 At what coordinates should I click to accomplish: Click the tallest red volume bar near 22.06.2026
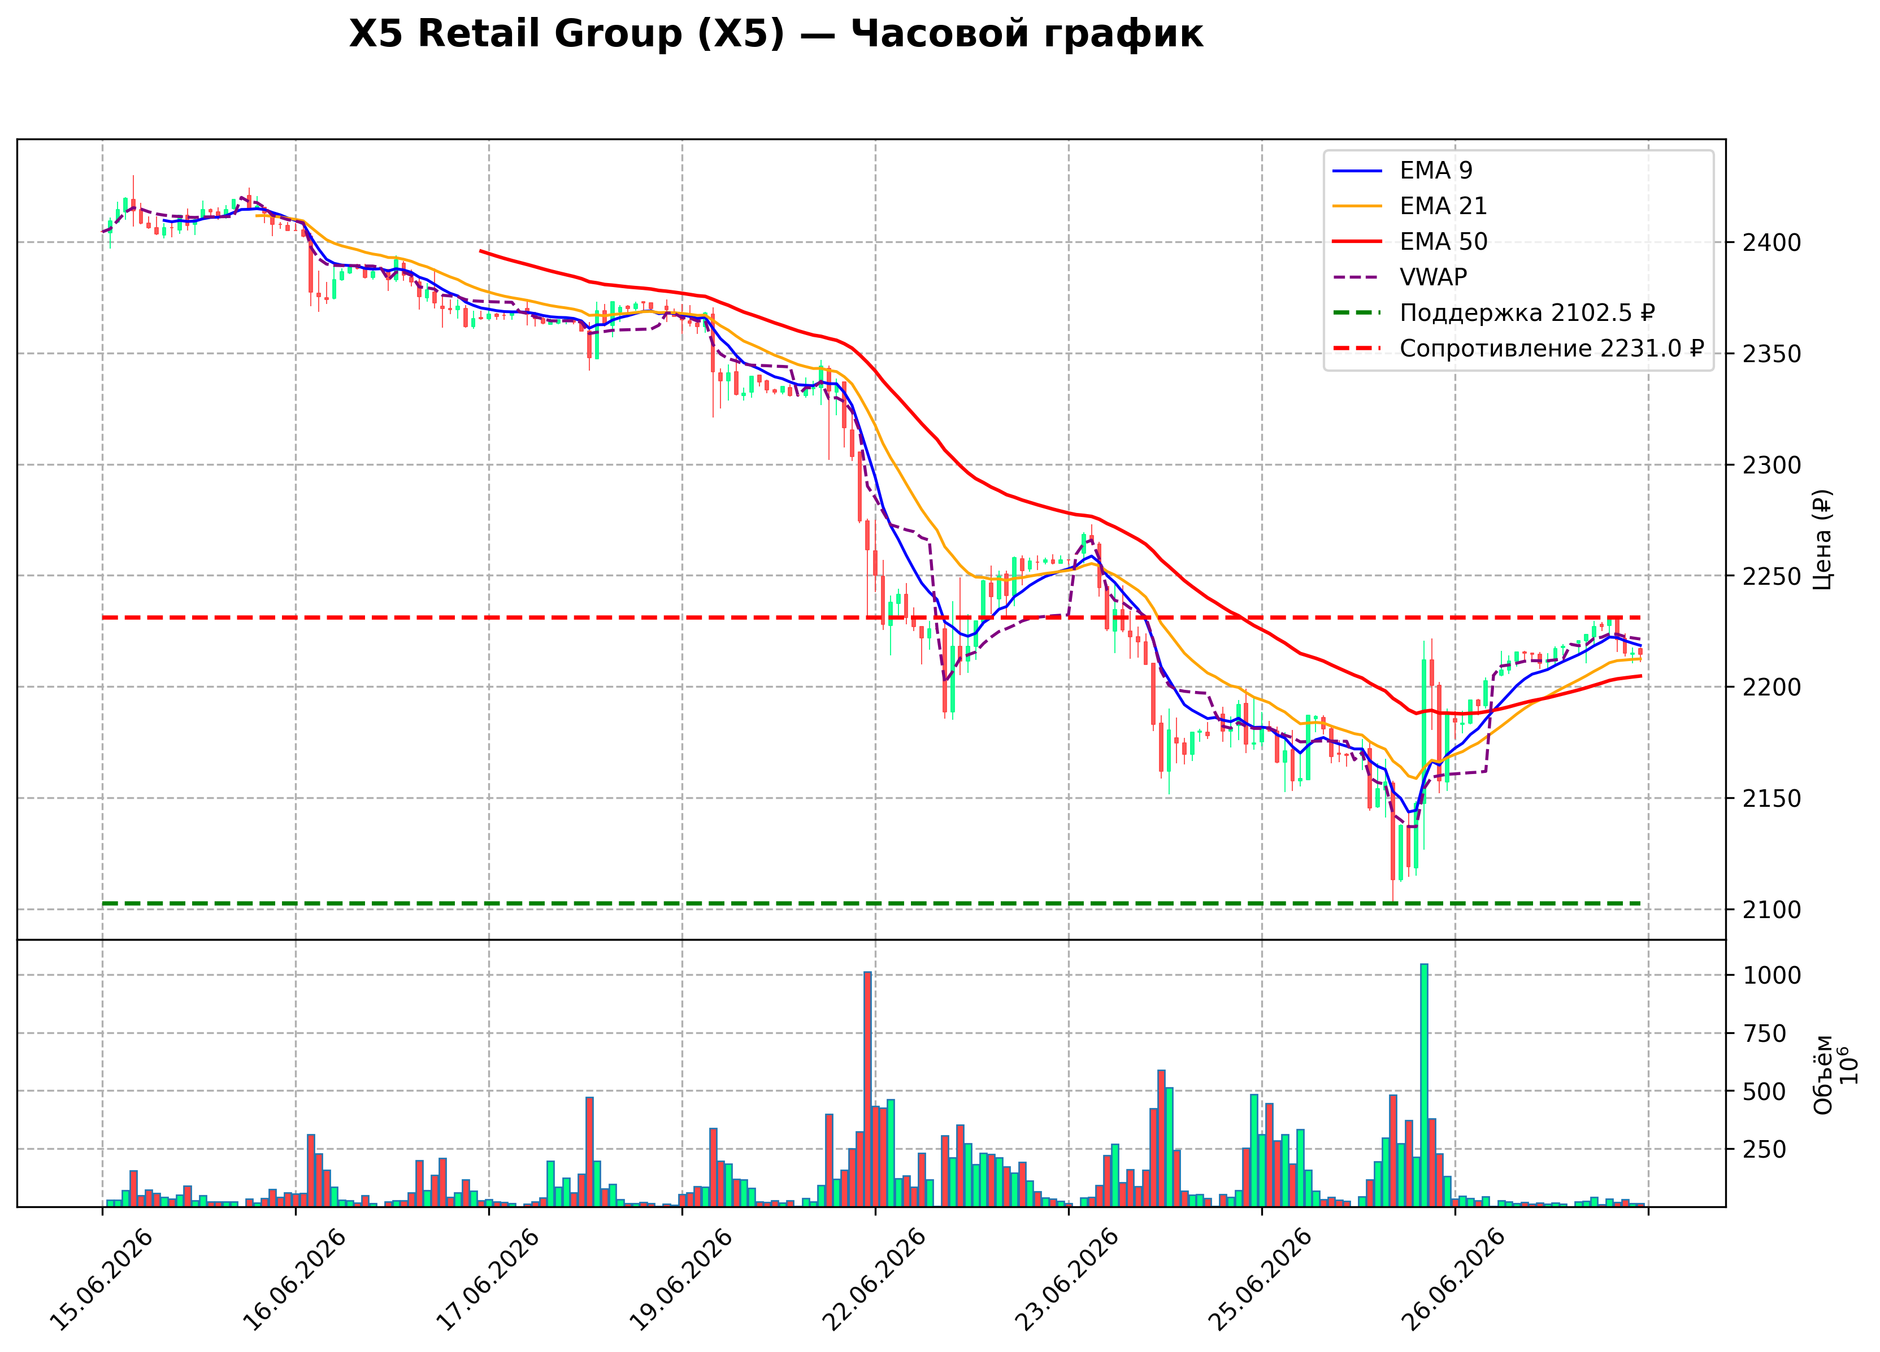[x=868, y=1089]
